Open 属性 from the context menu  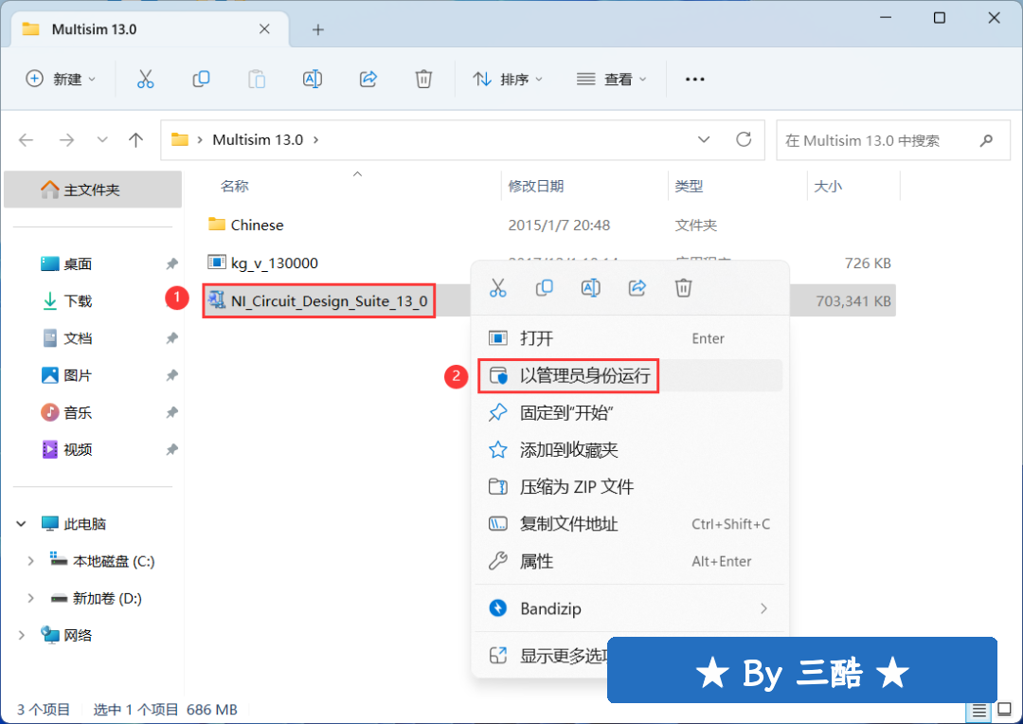coord(630,561)
